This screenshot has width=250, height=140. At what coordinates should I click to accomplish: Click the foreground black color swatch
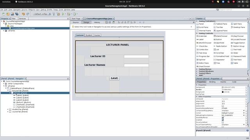point(223,92)
